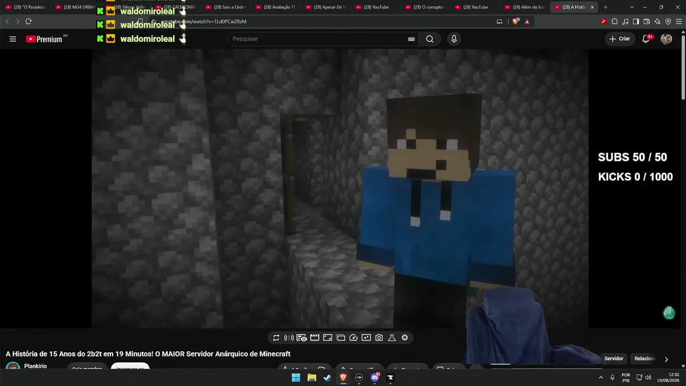
Task: Open the media control music note icon
Action: (625, 21)
